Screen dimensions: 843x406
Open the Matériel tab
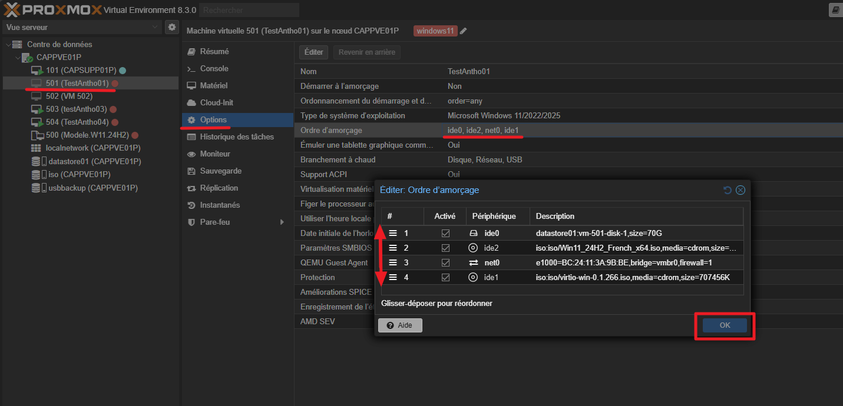tap(237, 86)
